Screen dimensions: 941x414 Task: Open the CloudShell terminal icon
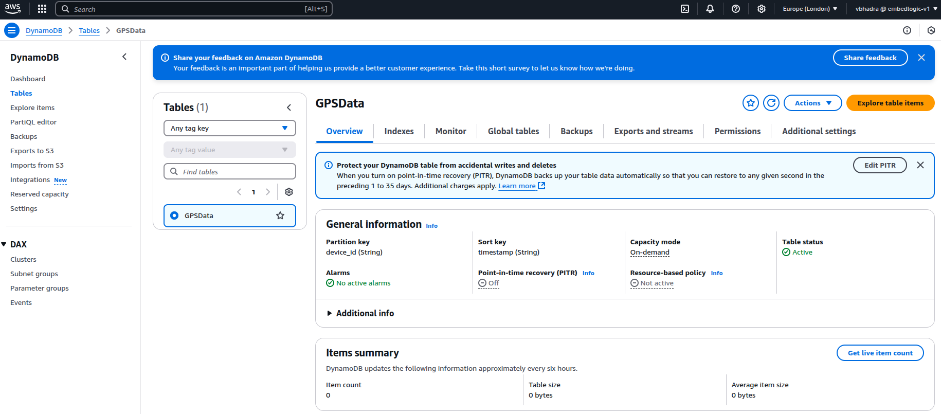(x=685, y=9)
